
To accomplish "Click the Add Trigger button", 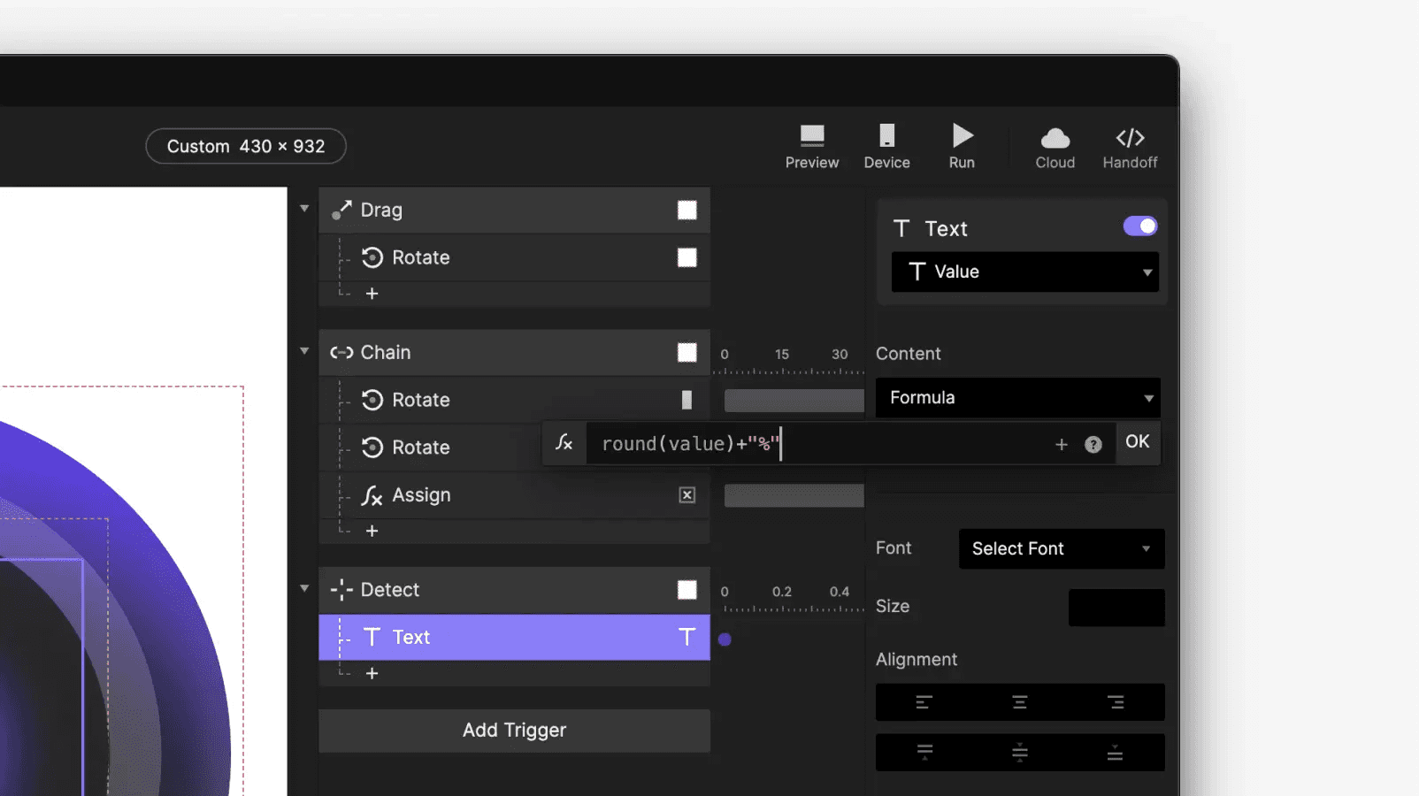I will click(514, 731).
